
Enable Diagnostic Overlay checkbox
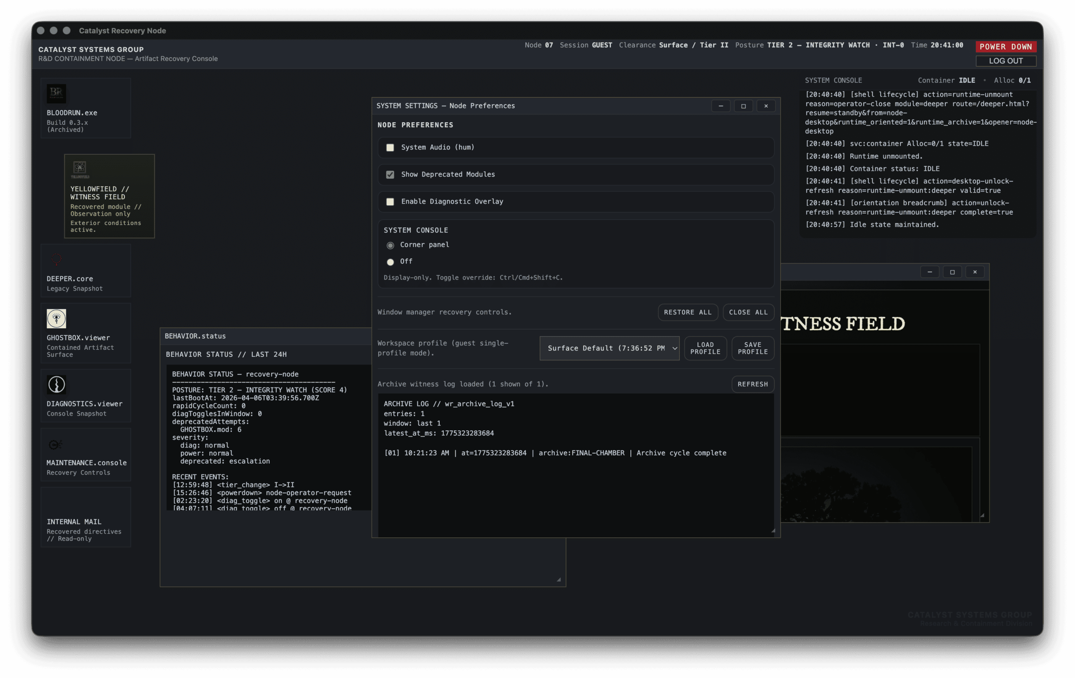click(x=390, y=202)
